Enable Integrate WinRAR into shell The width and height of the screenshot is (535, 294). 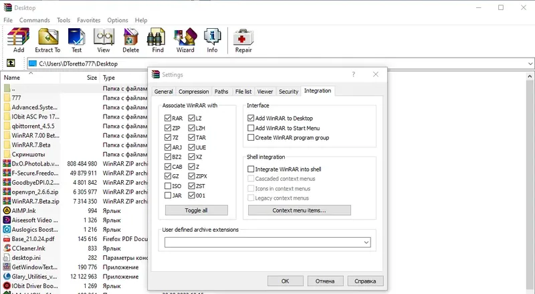pos(251,169)
